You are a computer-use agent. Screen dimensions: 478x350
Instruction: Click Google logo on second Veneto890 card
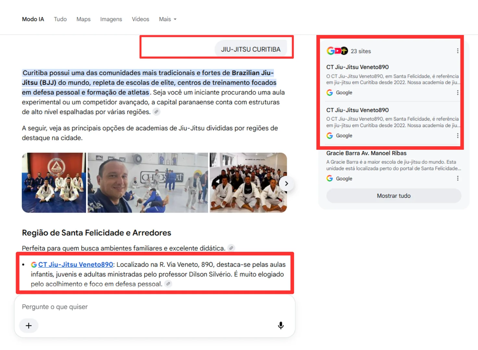tap(330, 135)
